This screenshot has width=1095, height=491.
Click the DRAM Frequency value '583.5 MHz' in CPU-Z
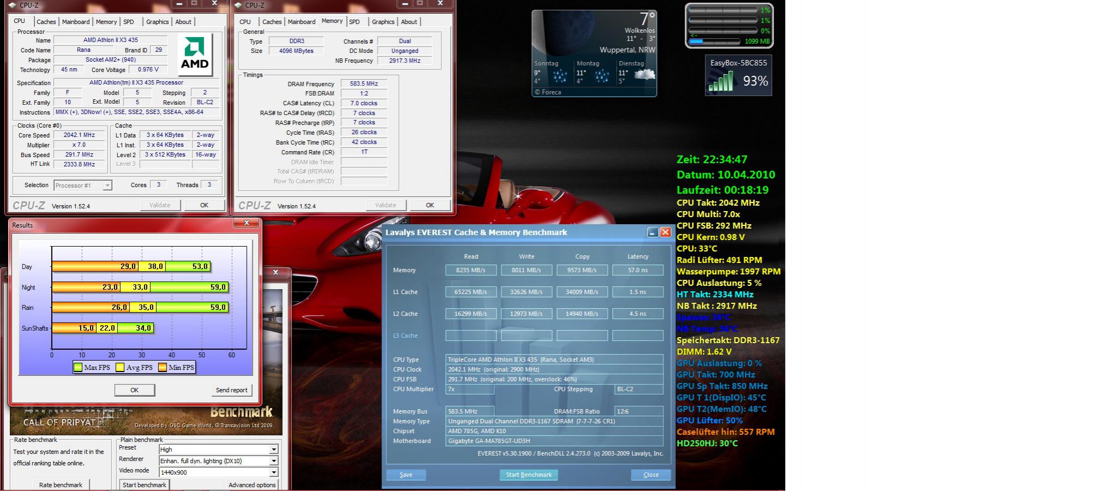pos(364,84)
